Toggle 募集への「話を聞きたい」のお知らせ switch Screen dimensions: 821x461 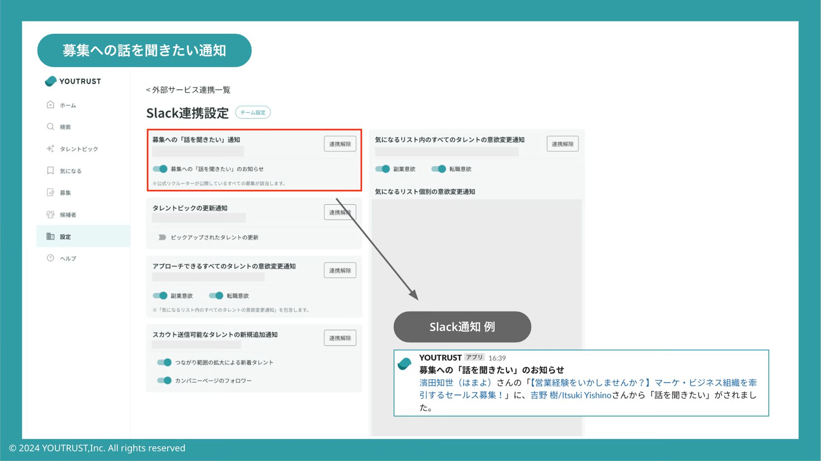point(160,169)
